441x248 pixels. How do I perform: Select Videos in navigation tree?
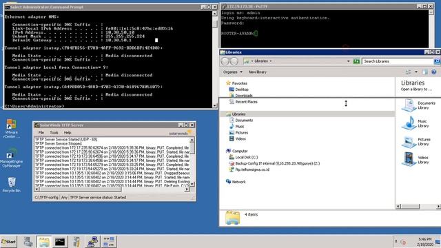pyautogui.click(x=240, y=139)
